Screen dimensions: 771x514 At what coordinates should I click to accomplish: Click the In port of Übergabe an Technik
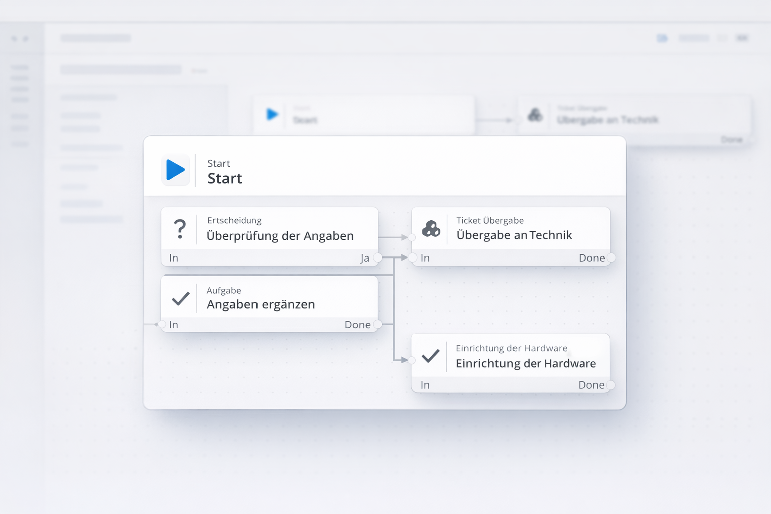pos(413,258)
